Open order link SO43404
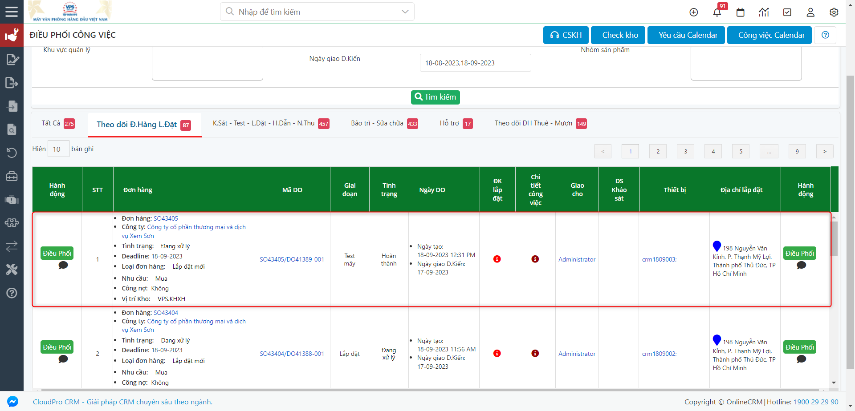The height and width of the screenshot is (411, 855). 166,313
